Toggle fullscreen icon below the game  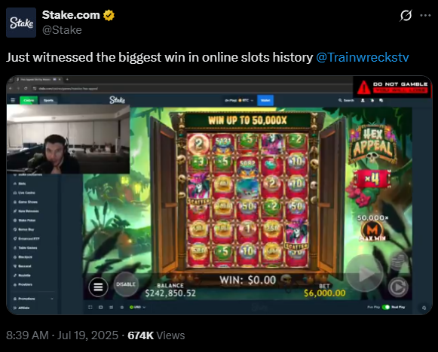point(90,307)
